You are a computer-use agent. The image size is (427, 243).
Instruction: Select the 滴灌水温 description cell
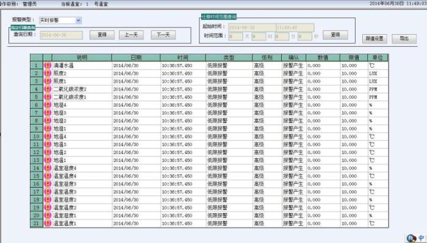pos(82,66)
